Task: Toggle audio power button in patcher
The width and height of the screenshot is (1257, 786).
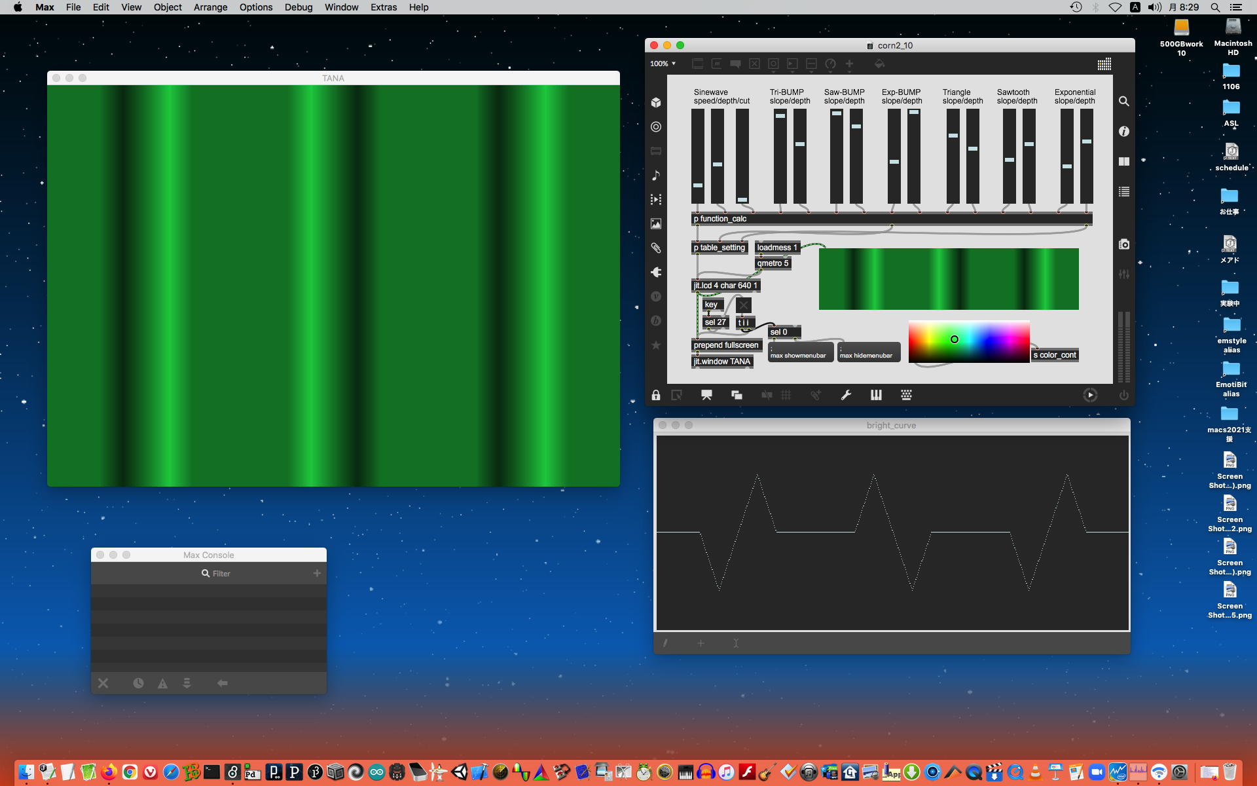Action: [1123, 395]
